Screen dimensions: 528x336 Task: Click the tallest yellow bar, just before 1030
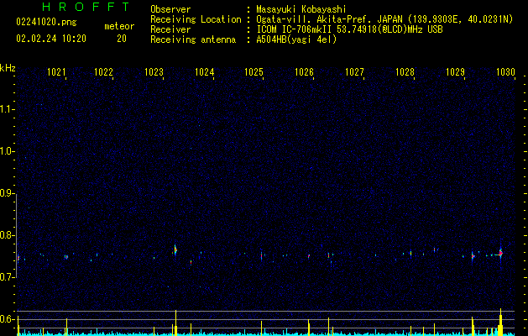click(x=501, y=322)
